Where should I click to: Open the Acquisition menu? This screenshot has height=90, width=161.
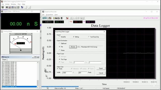pos(49,15)
